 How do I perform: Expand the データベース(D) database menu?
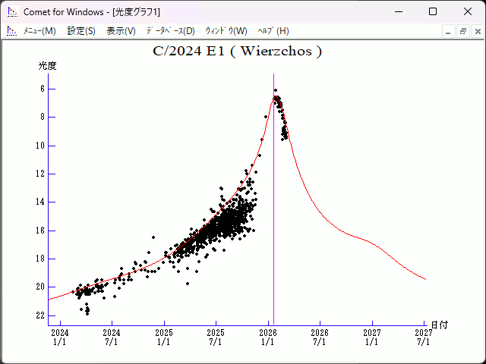[170, 31]
